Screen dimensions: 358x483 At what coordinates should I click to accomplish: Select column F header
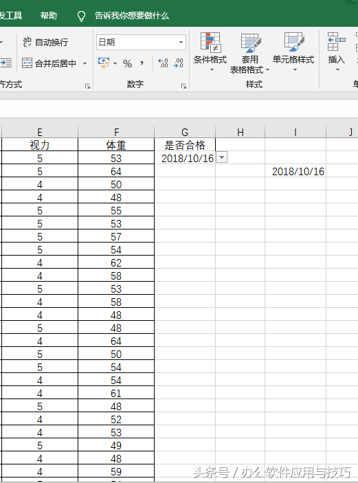click(x=116, y=132)
